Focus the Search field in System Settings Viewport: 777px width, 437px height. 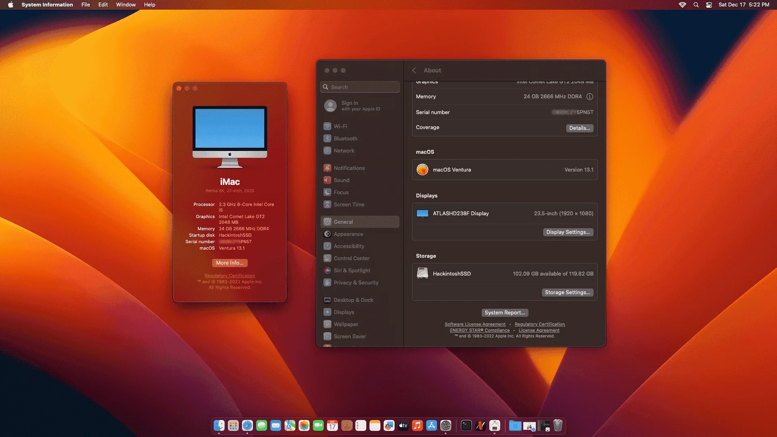pyautogui.click(x=360, y=87)
